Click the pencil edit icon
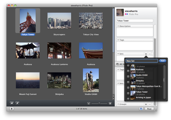 [x=17, y=103]
